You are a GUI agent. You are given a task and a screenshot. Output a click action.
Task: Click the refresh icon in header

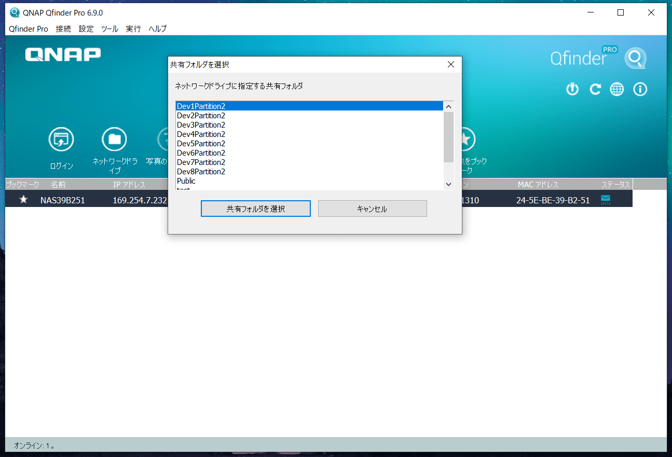[x=595, y=89]
